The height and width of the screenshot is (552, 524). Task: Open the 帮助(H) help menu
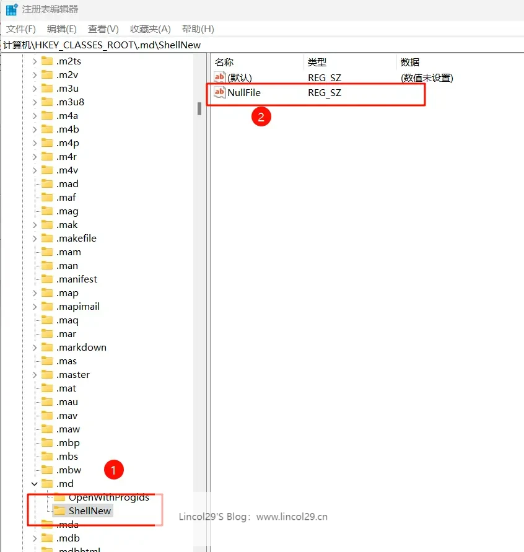tap(198, 29)
